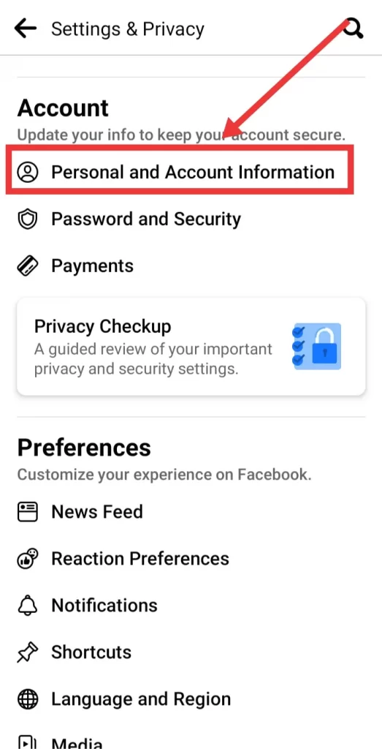This screenshot has height=749, width=382.
Task: Select the credit card Payments icon
Action: [28, 266]
